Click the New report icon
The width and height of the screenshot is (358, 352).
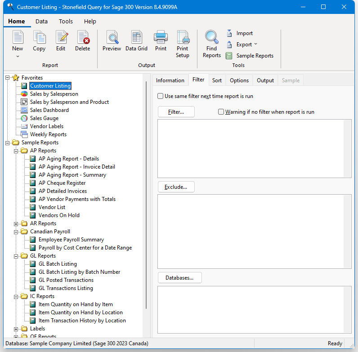[x=18, y=37]
